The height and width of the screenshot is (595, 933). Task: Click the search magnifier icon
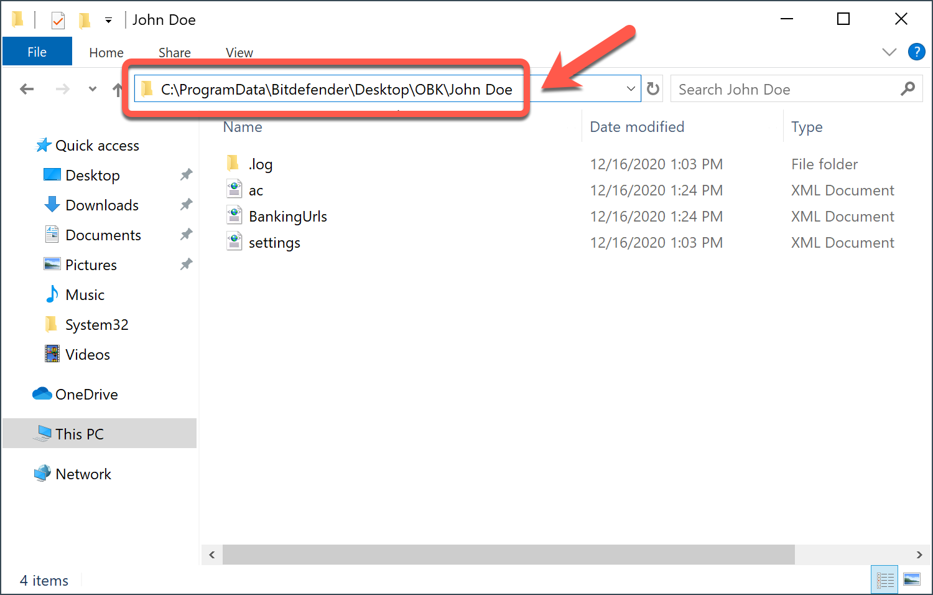click(908, 89)
